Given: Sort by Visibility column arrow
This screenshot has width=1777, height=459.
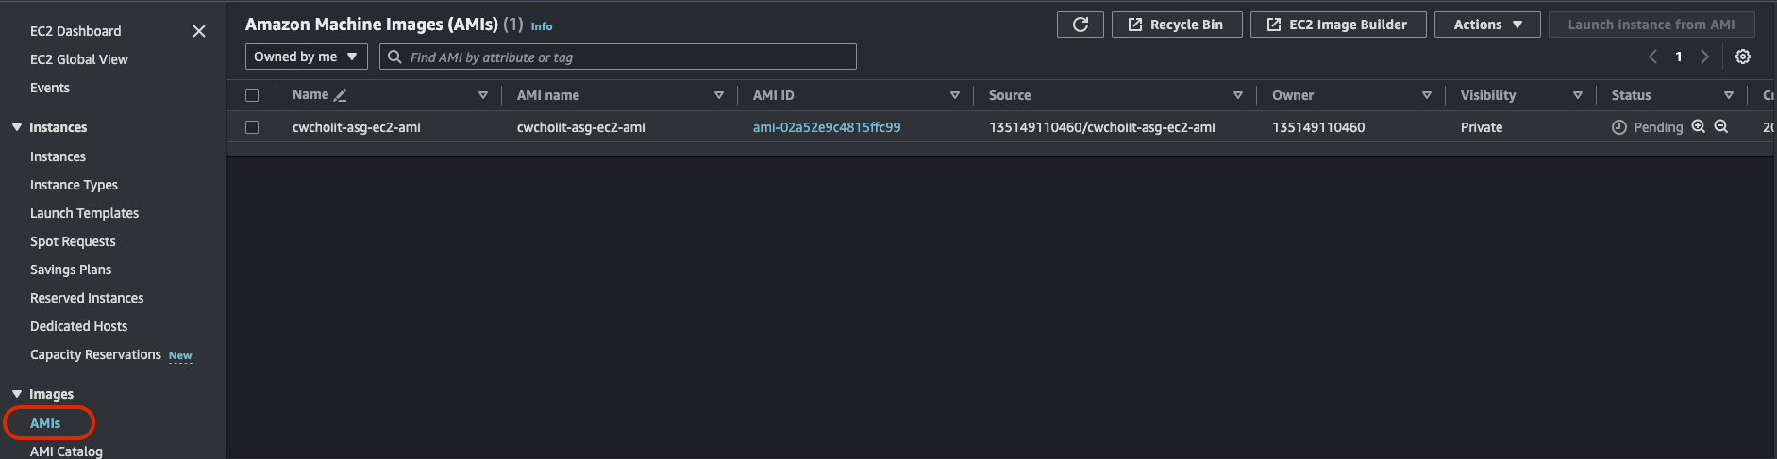Looking at the screenshot, I should (1578, 95).
